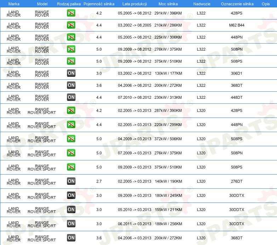The image size is (277, 245).
Task: Click the 155kW / 211KM power value
Action: point(168,210)
